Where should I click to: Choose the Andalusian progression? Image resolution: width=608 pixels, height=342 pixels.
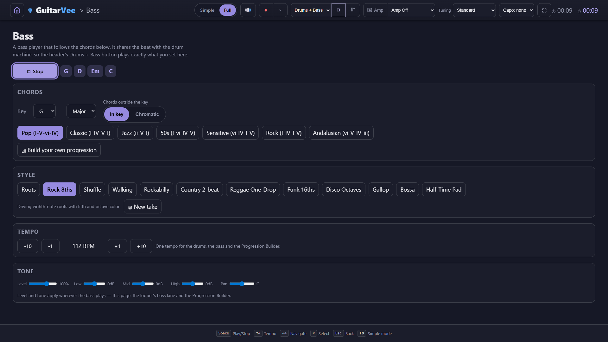click(x=341, y=133)
